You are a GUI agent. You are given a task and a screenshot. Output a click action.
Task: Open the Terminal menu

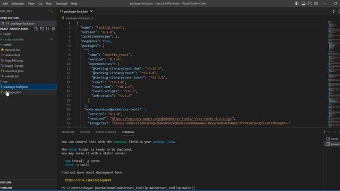[x=61, y=4]
